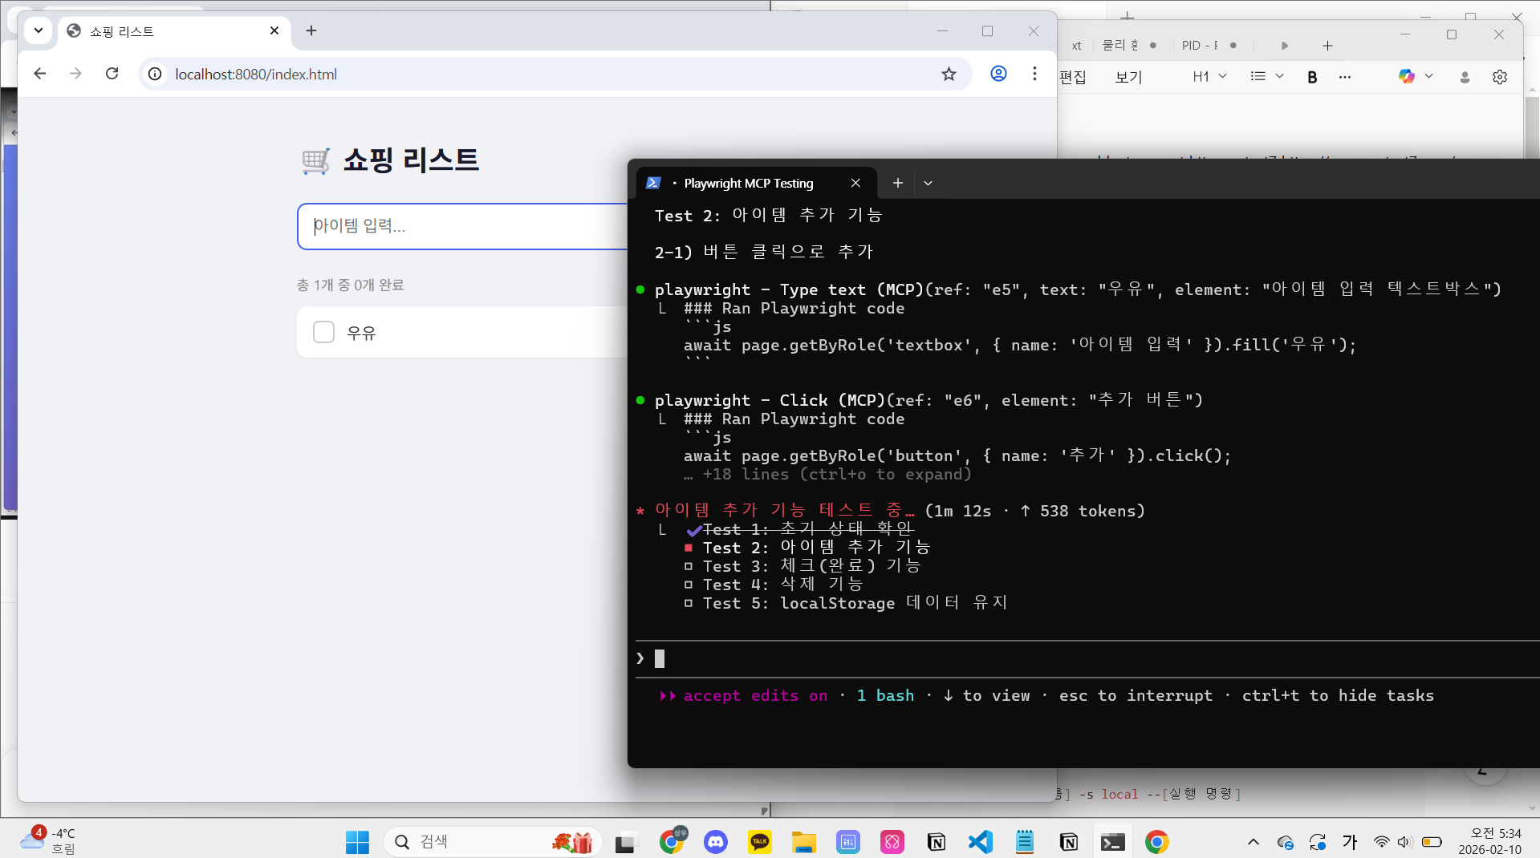Click the taskbar 검색 search box
The width and height of the screenshot is (1540, 858).
click(x=492, y=842)
